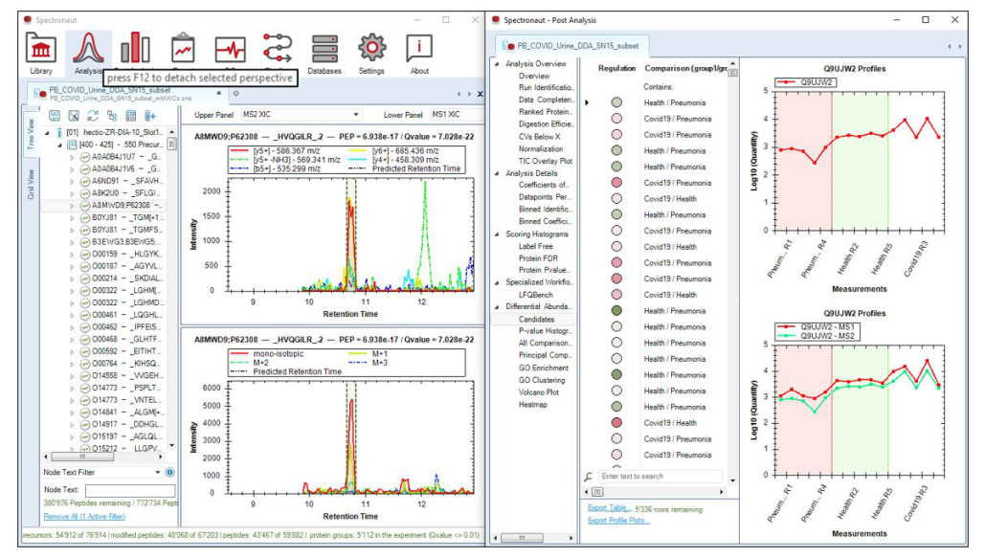Click the magnifier search icon in Post Analysis
985x558 pixels.
[589, 477]
